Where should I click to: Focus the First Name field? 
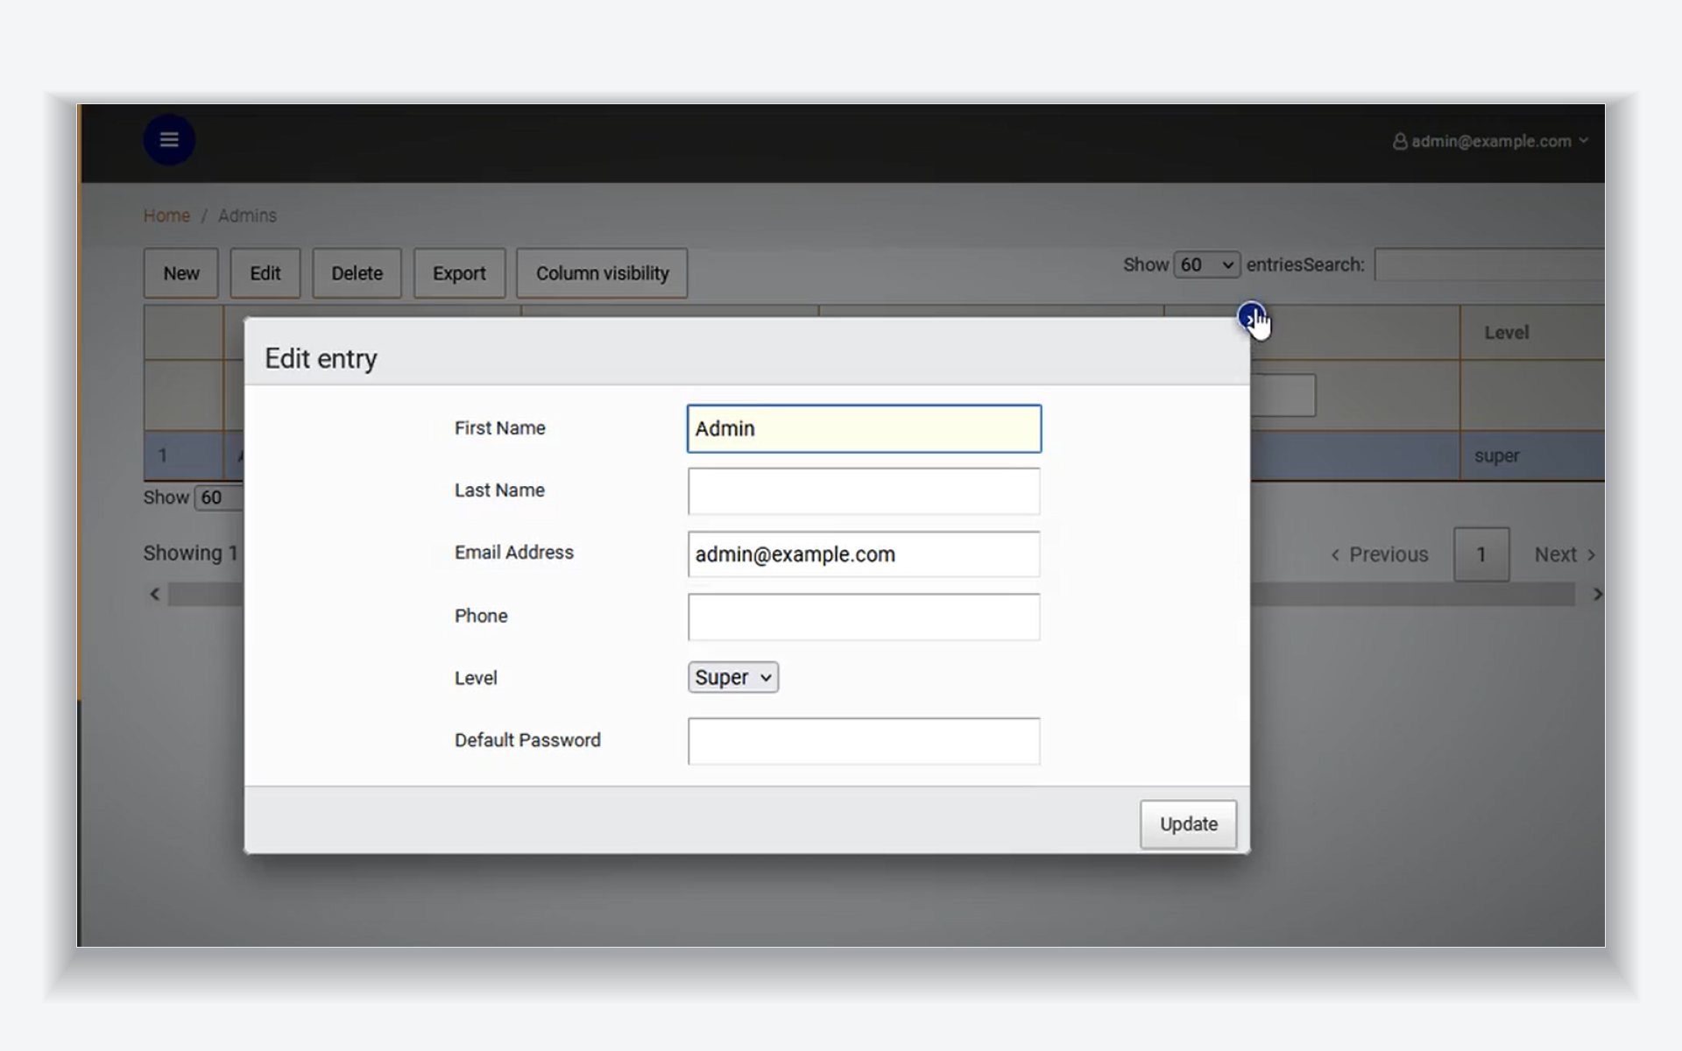864,428
